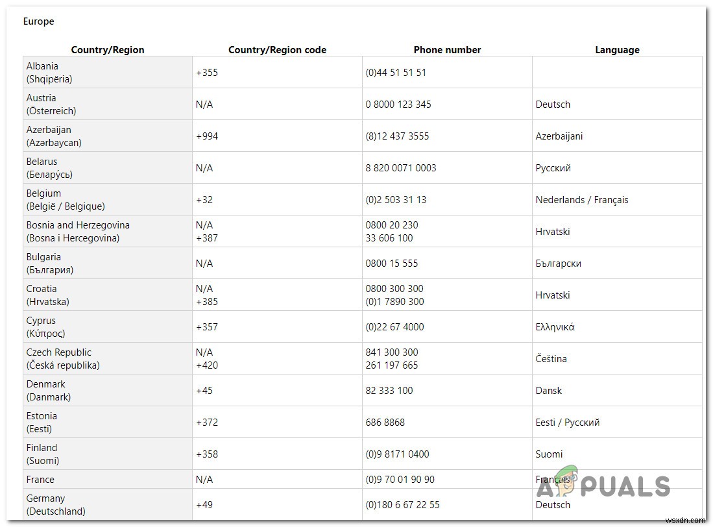Click Austria phone number 0 8000 123 345

point(398,104)
